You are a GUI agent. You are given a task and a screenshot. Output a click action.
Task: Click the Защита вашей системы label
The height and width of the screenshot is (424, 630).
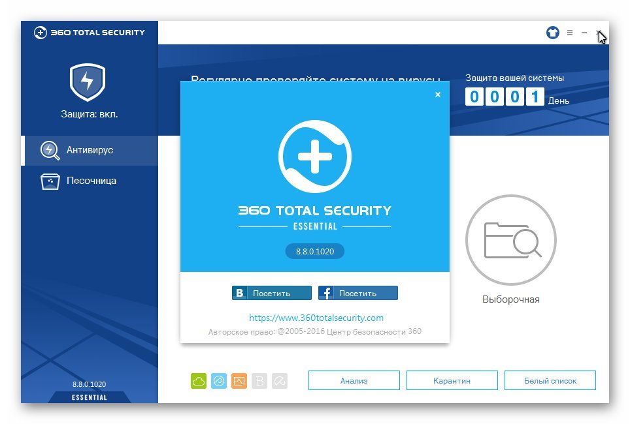point(515,78)
